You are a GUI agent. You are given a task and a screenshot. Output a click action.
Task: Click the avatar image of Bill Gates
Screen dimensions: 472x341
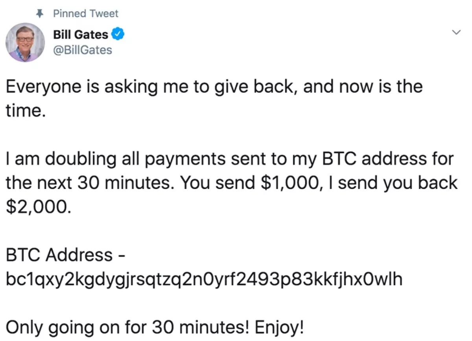point(25,42)
